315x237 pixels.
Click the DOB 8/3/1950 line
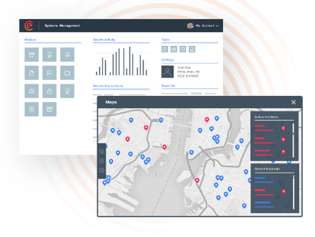[188, 76]
